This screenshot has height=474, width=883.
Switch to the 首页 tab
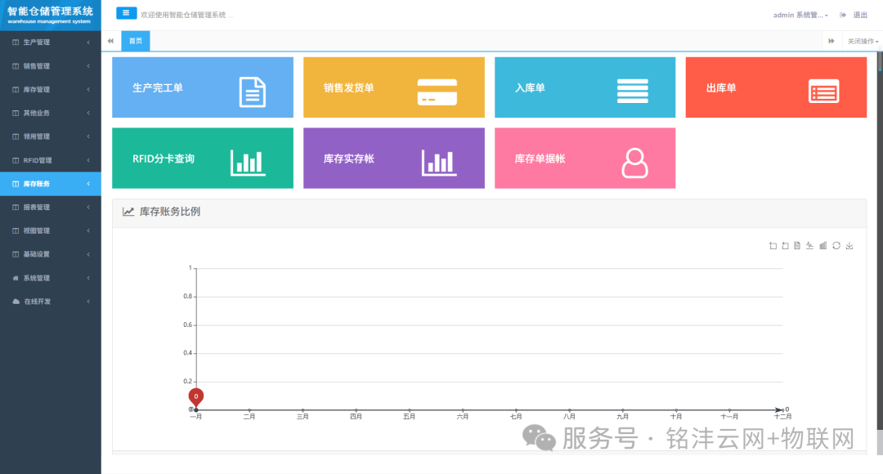coord(135,39)
